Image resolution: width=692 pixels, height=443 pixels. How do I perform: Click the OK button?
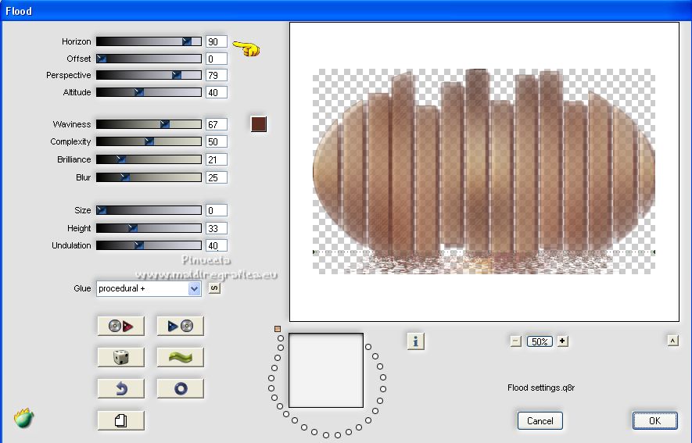(655, 420)
